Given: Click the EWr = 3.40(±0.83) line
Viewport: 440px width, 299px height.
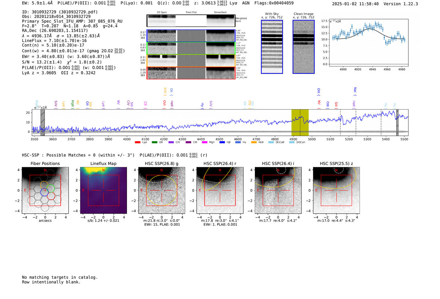Looking at the screenshot, I should (x=66, y=56).
